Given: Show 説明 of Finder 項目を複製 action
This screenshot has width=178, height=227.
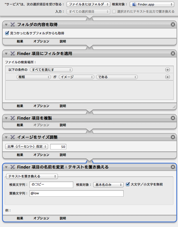Looking at the screenshot, I should pos(63,125).
